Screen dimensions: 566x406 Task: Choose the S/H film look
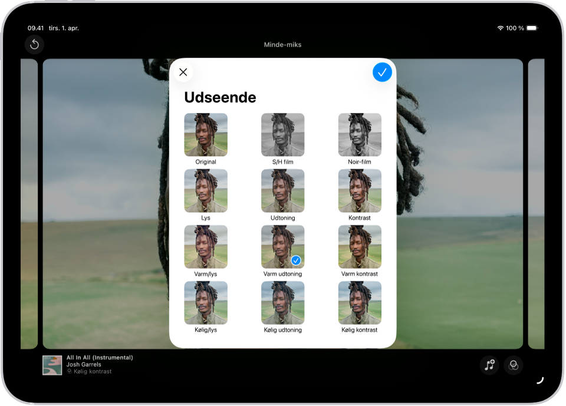tap(282, 134)
